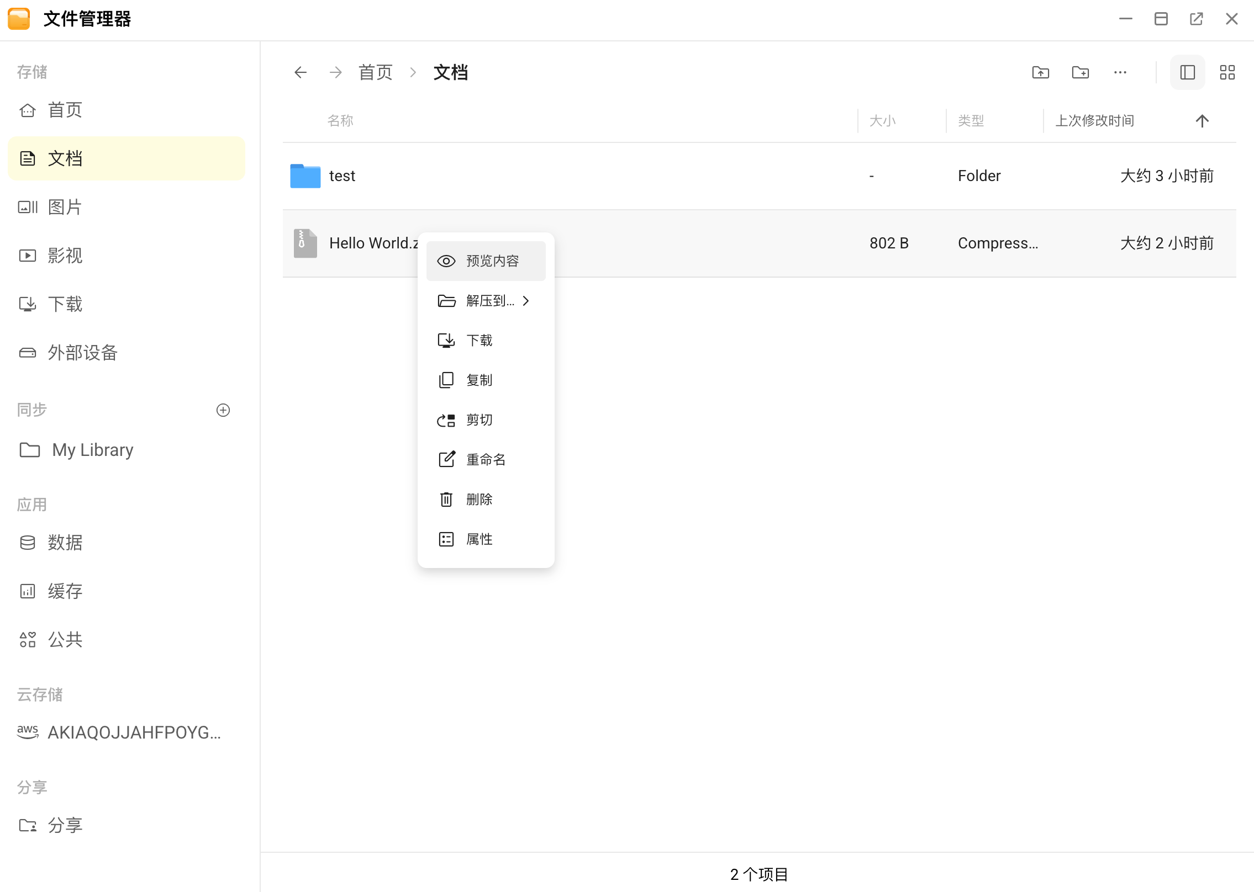Viewport: 1254px width, 892px height.
Task: Click the 2 个项目 status text
Action: tap(760, 874)
